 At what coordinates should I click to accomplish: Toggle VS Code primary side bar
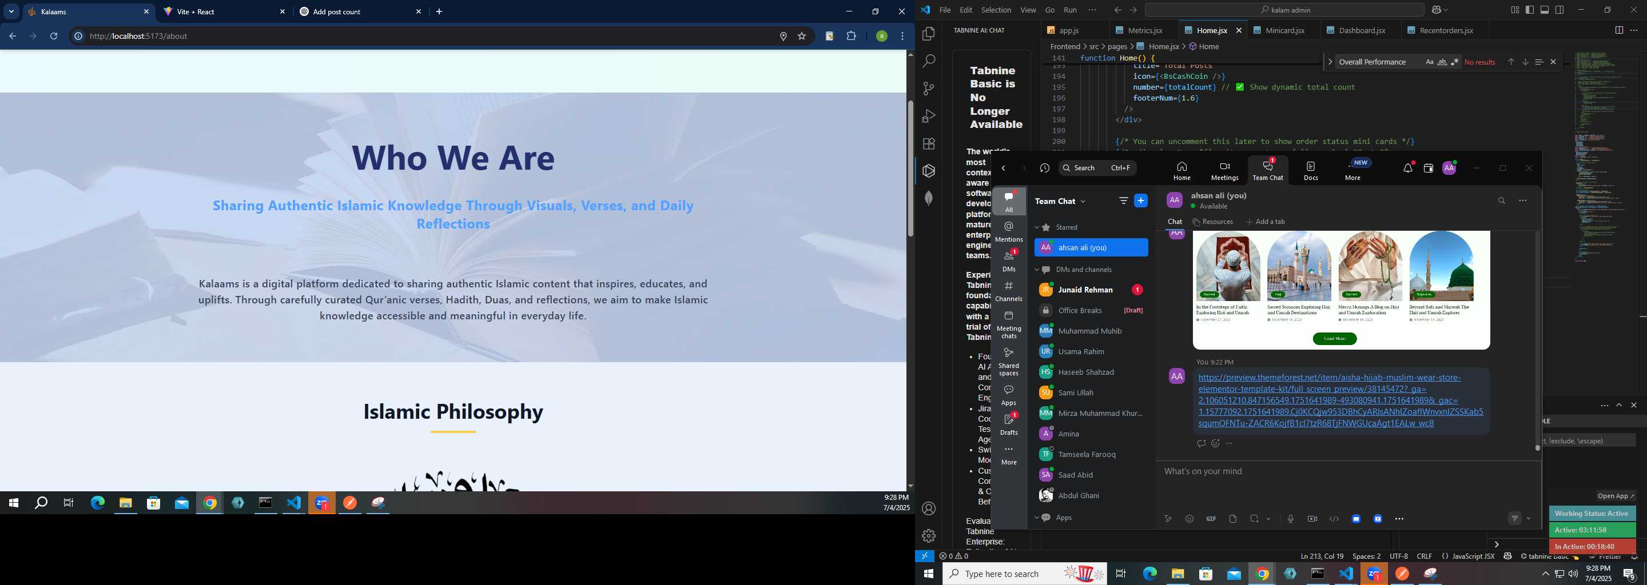[1530, 10]
